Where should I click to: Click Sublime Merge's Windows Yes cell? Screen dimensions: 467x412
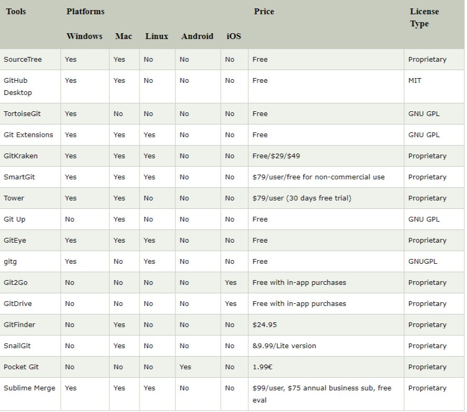point(71,388)
